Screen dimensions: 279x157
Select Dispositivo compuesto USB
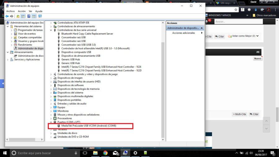tap(76, 52)
